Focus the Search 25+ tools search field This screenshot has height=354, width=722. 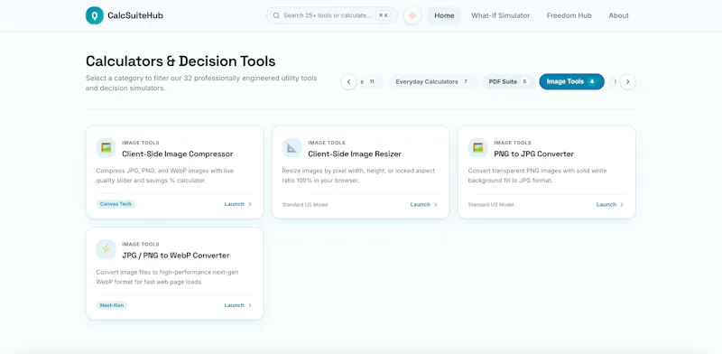point(331,15)
